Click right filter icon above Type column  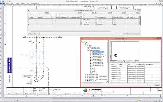click(x=125, y=13)
